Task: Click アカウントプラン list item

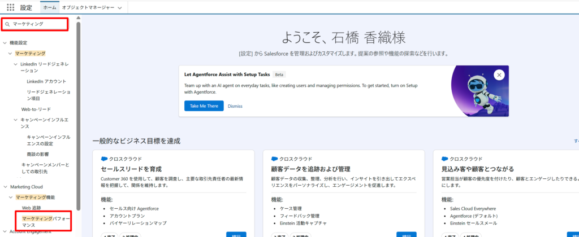Action: [127, 216]
